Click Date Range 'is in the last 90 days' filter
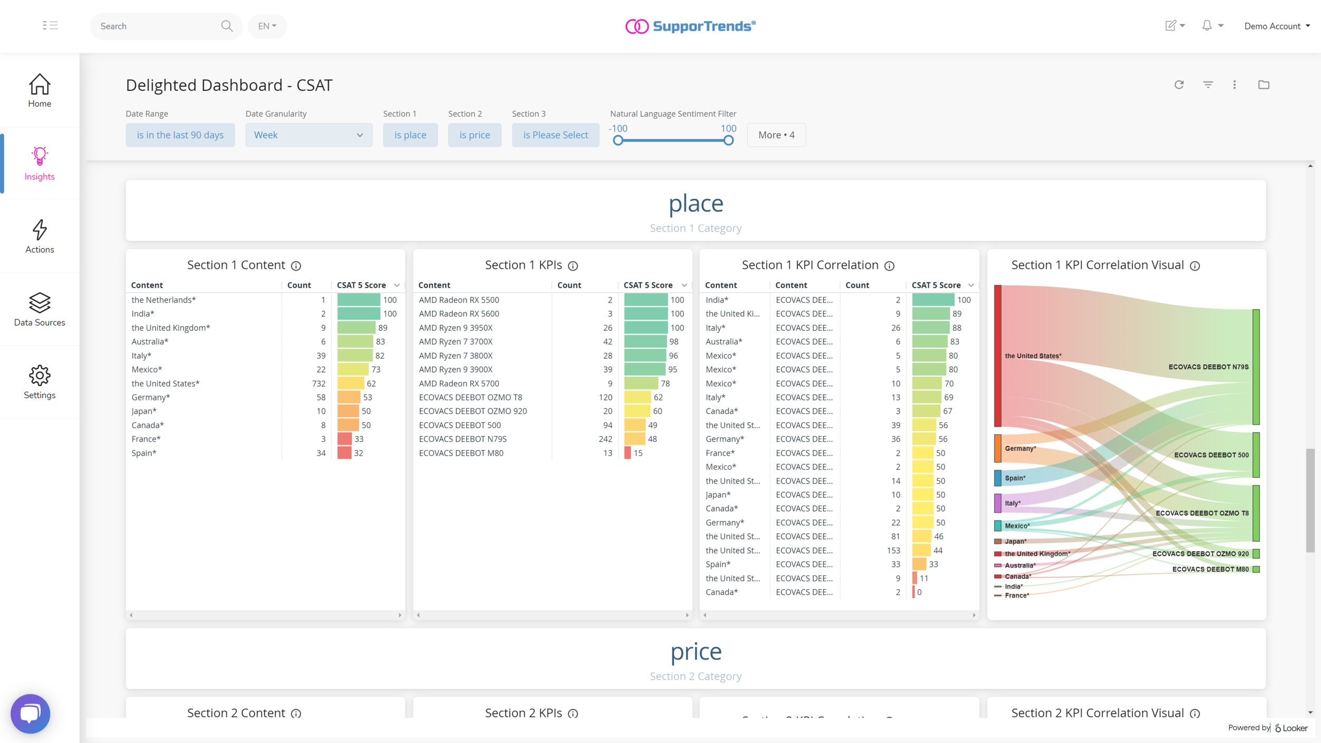The image size is (1321, 743). (180, 135)
